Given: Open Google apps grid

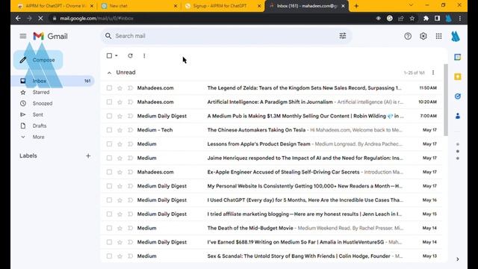Looking at the screenshot, I should [x=438, y=36].
